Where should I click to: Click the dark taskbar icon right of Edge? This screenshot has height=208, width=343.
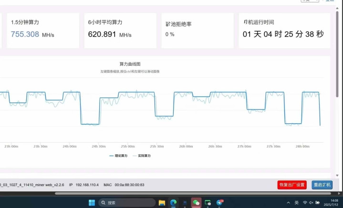click(185, 203)
